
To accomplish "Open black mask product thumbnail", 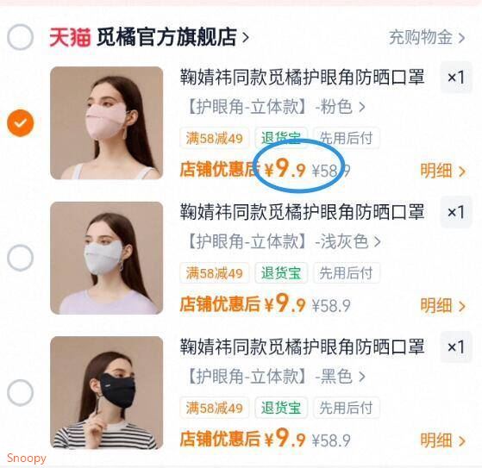I will [x=107, y=393].
